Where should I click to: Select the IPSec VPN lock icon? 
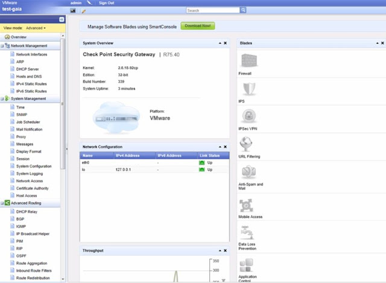coord(249,116)
